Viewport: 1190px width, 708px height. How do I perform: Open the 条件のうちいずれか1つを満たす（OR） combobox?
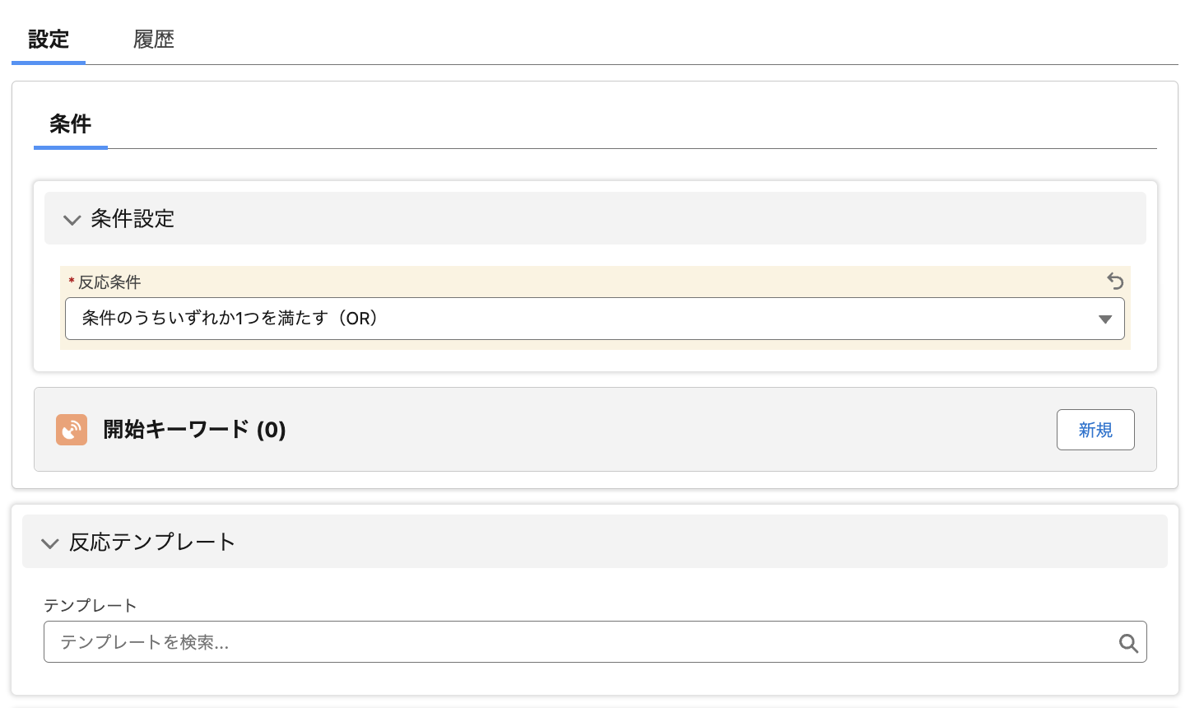(576, 319)
